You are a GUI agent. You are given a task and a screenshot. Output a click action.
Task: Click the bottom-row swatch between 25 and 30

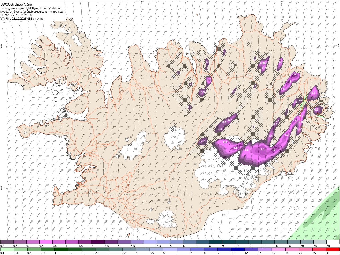point(319,249)
